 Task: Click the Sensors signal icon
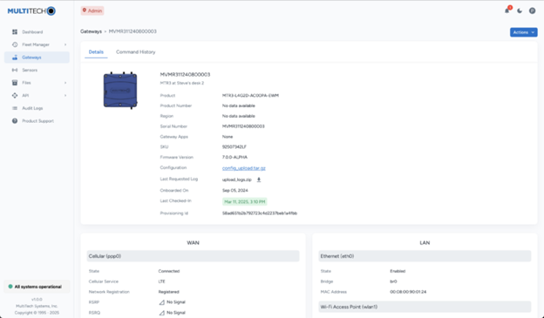click(x=15, y=70)
